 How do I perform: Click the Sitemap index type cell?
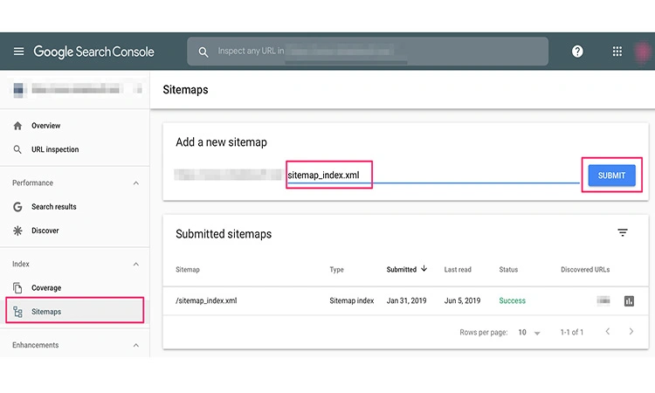click(x=351, y=300)
